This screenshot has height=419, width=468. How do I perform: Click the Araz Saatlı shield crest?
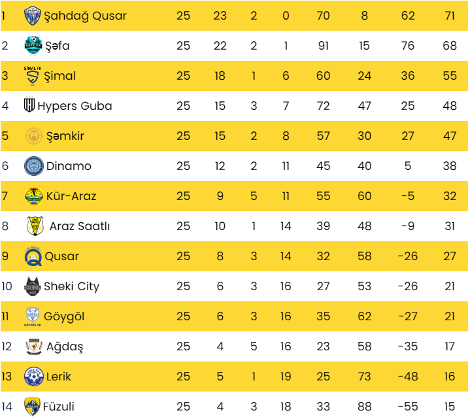click(35, 226)
